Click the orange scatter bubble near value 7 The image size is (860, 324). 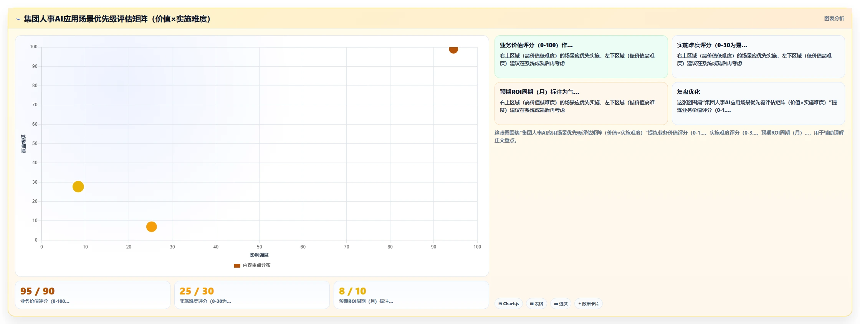[152, 227]
